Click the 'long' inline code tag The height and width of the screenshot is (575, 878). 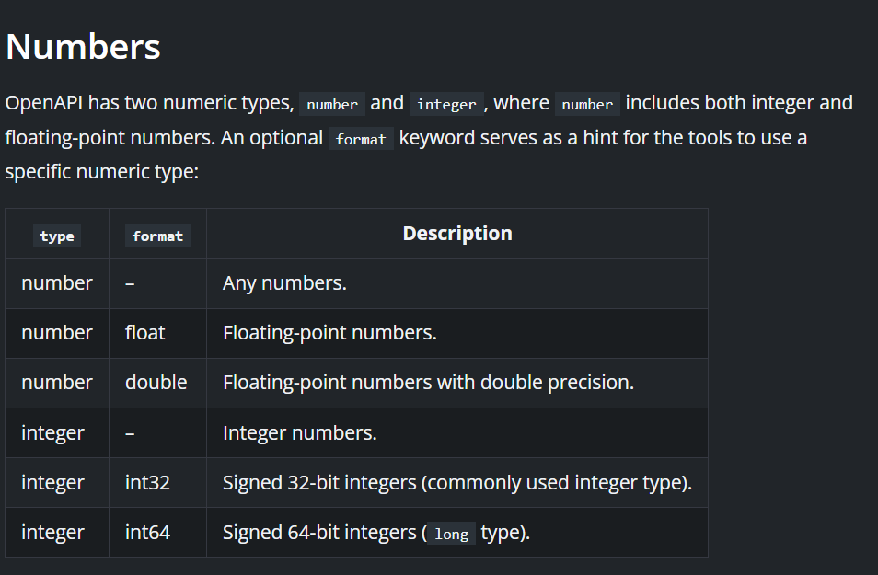451,534
